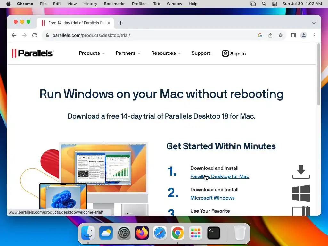Open System Settings from the Dock

click(x=124, y=233)
